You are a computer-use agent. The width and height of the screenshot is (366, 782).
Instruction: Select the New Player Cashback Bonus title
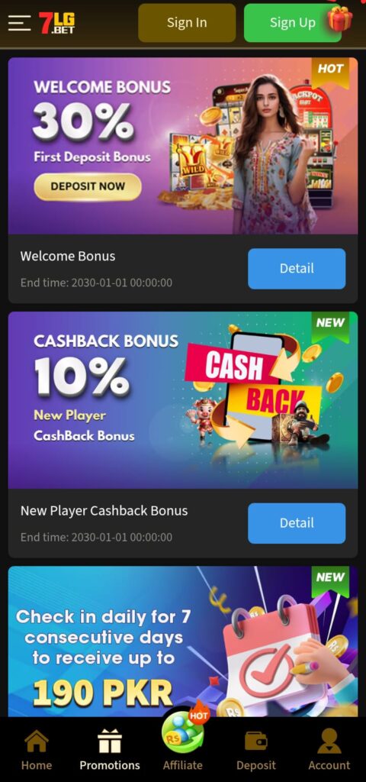pyautogui.click(x=104, y=511)
